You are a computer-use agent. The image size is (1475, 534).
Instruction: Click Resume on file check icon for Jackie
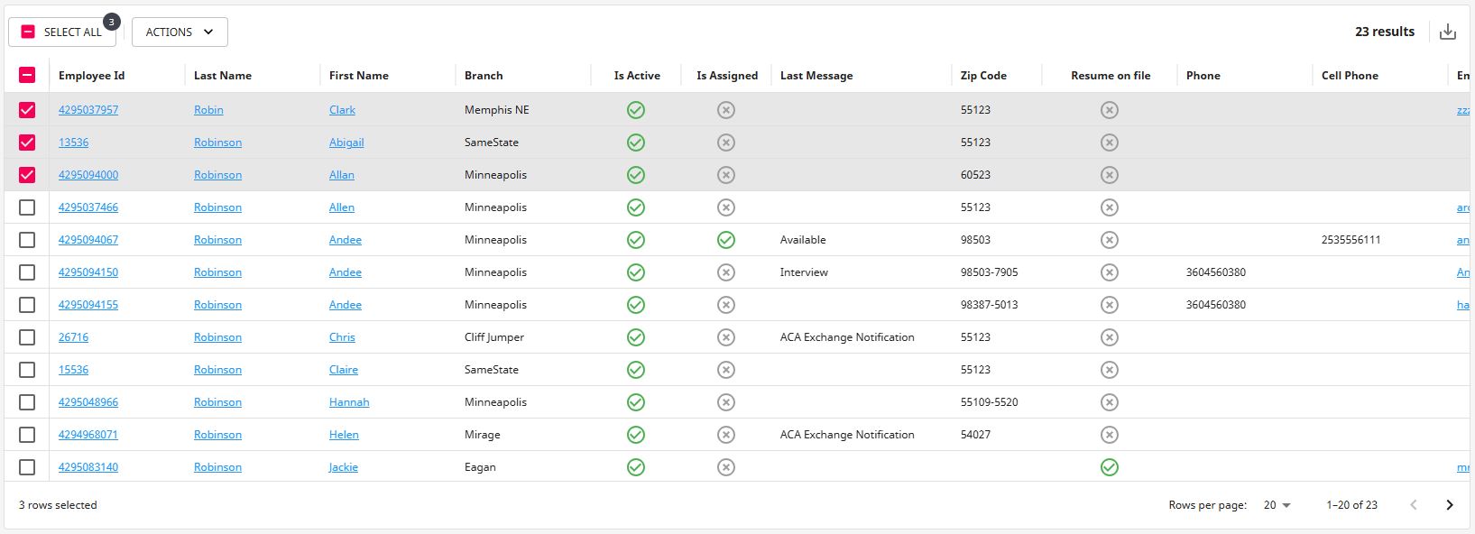tap(1110, 467)
